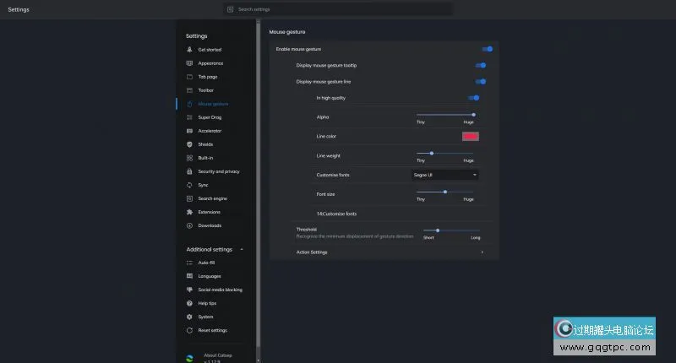Open Downloads icon in sidebar

pos(189,225)
